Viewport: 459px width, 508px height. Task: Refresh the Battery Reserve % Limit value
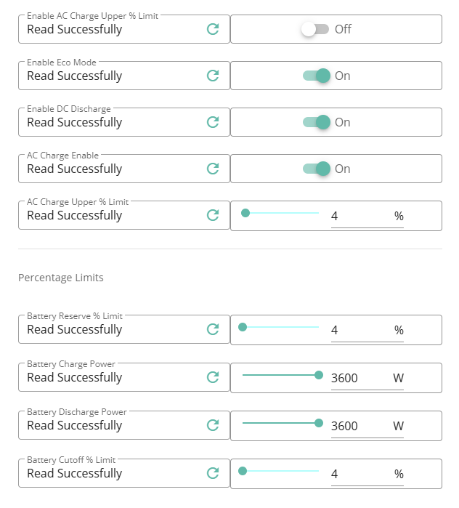coord(213,329)
